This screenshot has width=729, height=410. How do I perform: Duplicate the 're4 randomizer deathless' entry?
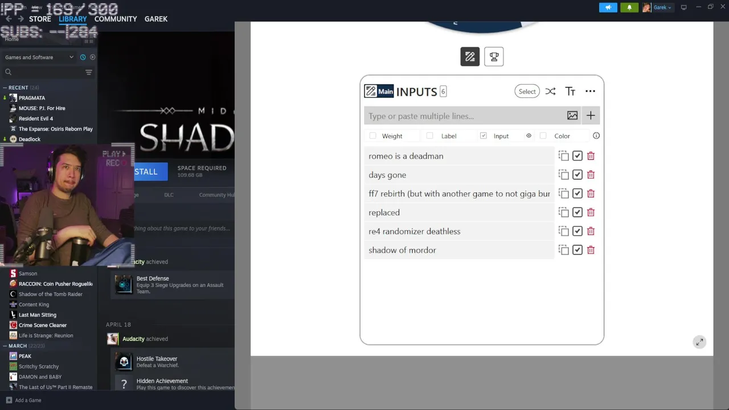pos(563,231)
